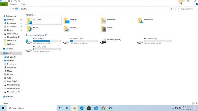Click the New Volume (D:) usage bar
Screen dimensions: 198x111
pyautogui.click(x=84, y=41)
